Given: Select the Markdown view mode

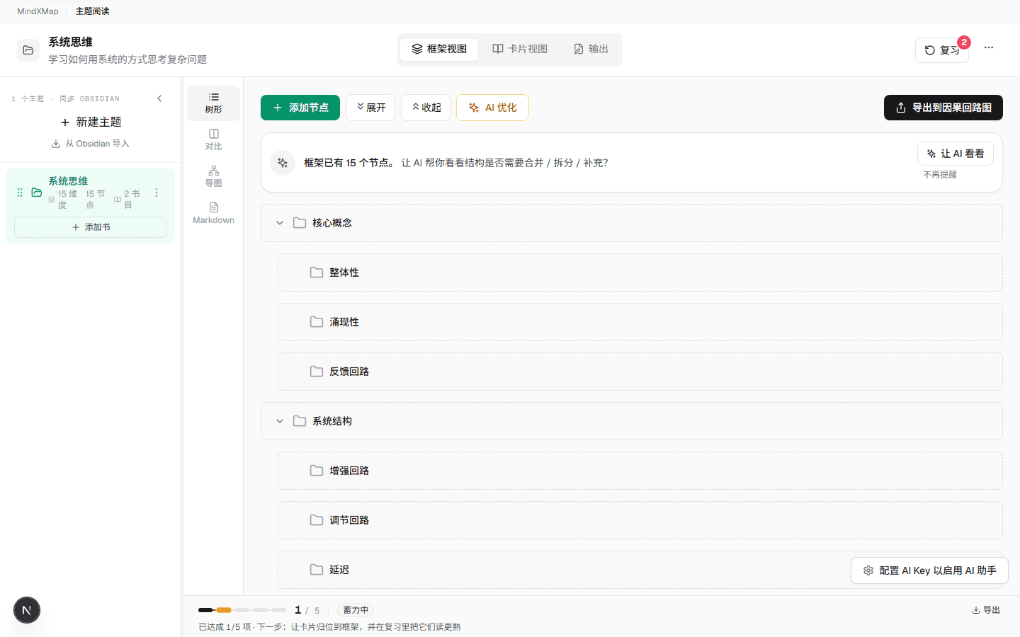Looking at the screenshot, I should pos(213,213).
